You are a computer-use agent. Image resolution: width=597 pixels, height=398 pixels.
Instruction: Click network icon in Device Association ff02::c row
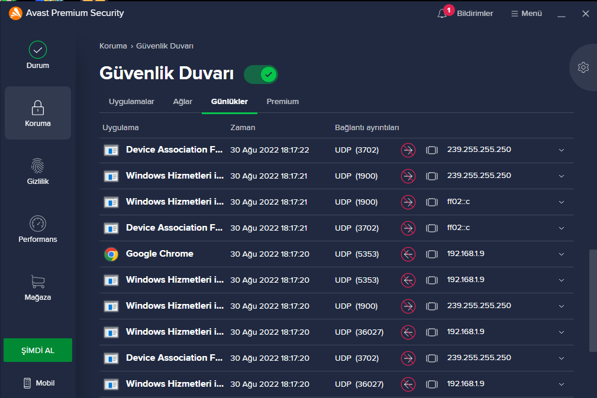tap(432, 228)
